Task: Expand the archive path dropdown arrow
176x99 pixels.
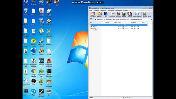Action: (152, 20)
